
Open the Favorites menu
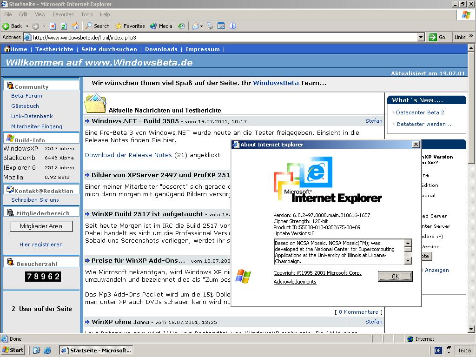tap(63, 14)
